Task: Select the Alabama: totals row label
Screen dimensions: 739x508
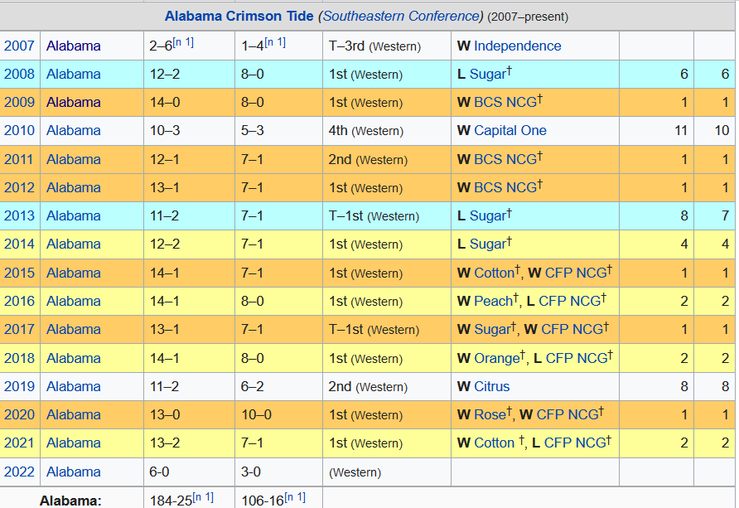Action: click(70, 500)
